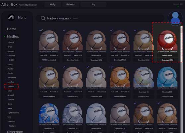Click Manual to UE under Wood004
This screenshot has height=133, width=185.
125,55
